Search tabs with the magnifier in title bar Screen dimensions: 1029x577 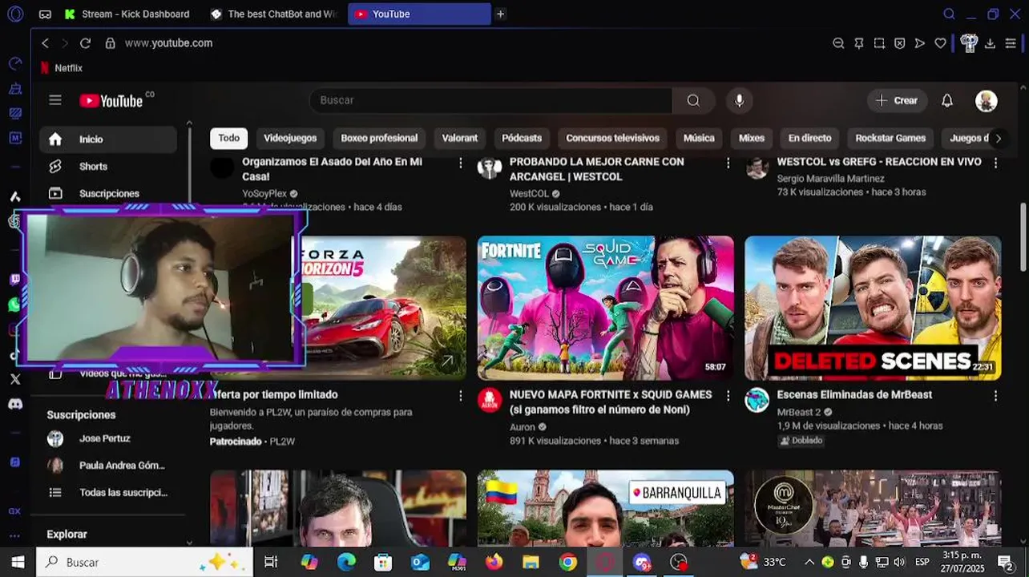pyautogui.click(x=949, y=14)
